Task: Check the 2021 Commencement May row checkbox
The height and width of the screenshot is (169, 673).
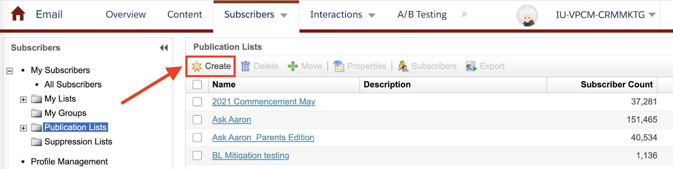Action: 197,102
